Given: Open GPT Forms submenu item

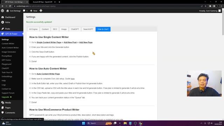Looking at the screenshot, I should pos(6,60).
